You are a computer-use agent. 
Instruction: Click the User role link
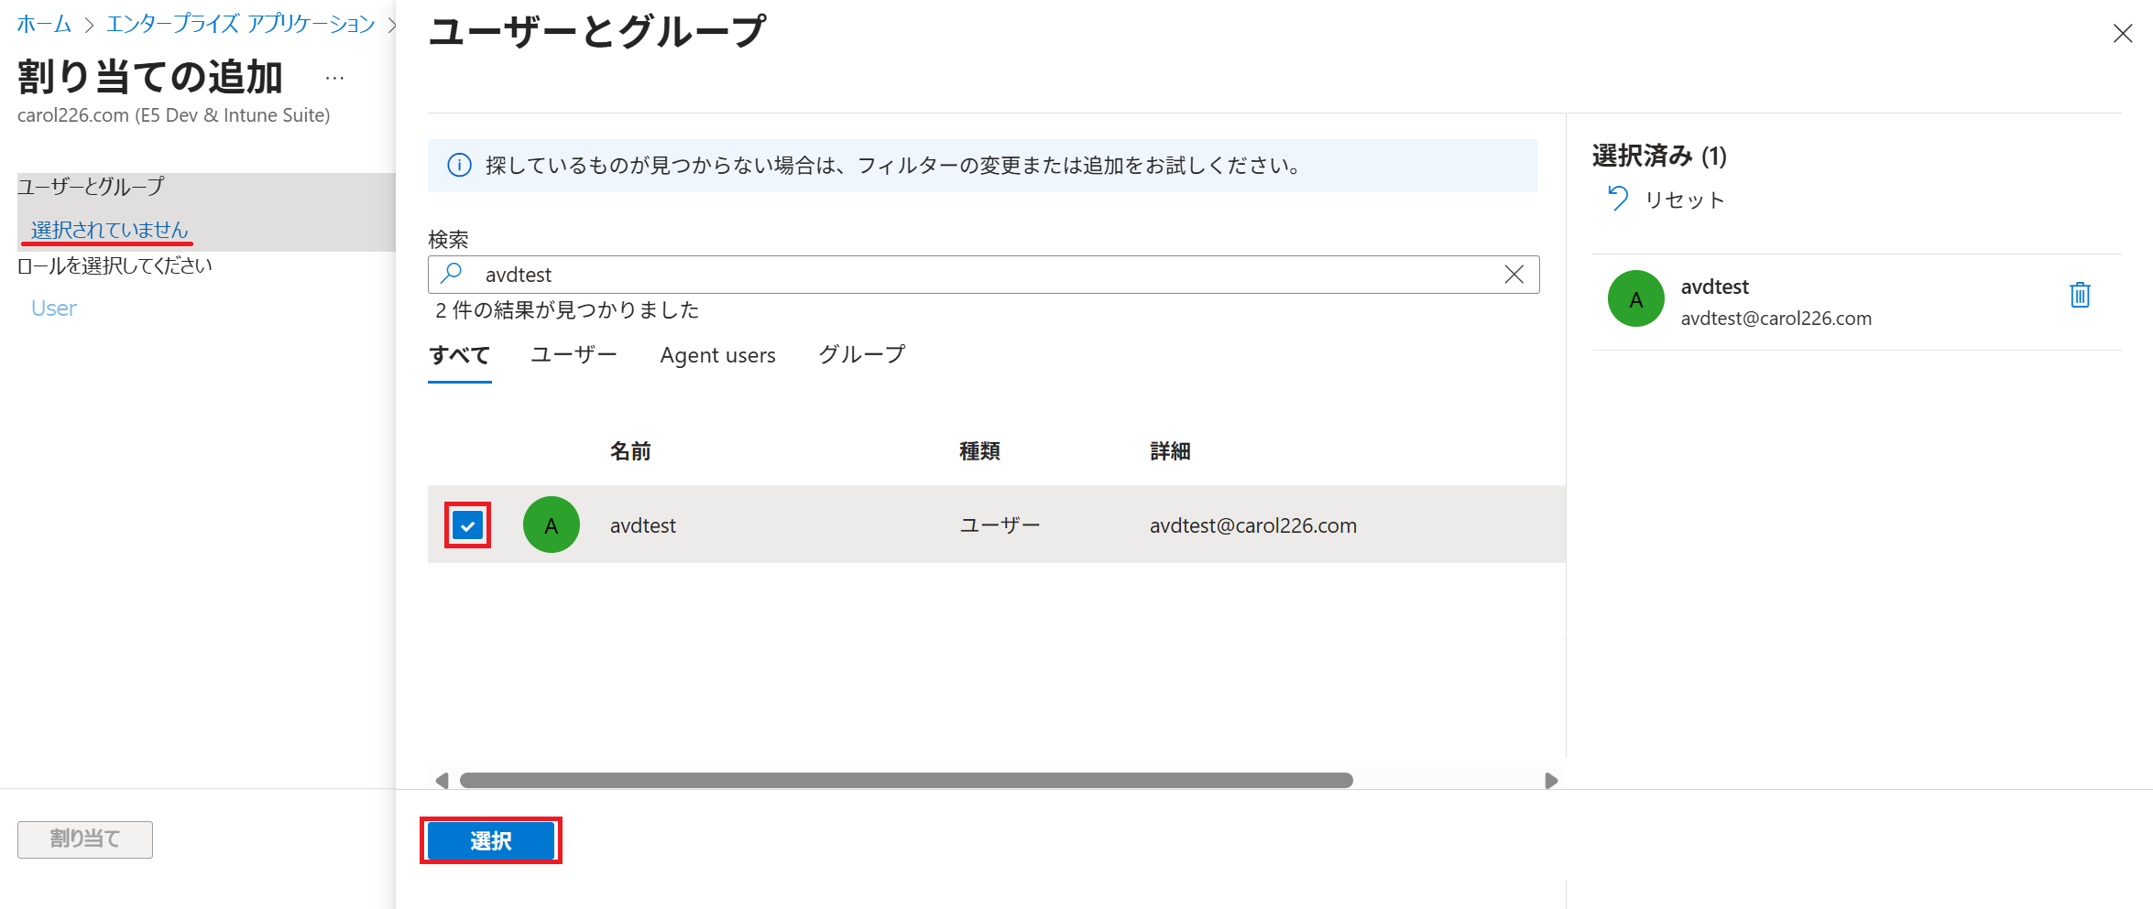[54, 308]
